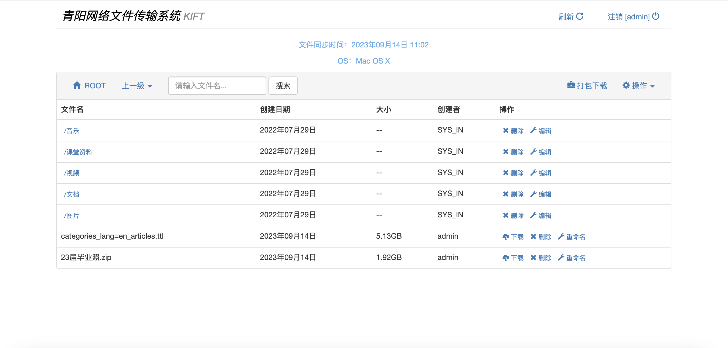The image size is (728, 348).
Task: Click the 5.13GB size cell
Action: pyautogui.click(x=389, y=236)
